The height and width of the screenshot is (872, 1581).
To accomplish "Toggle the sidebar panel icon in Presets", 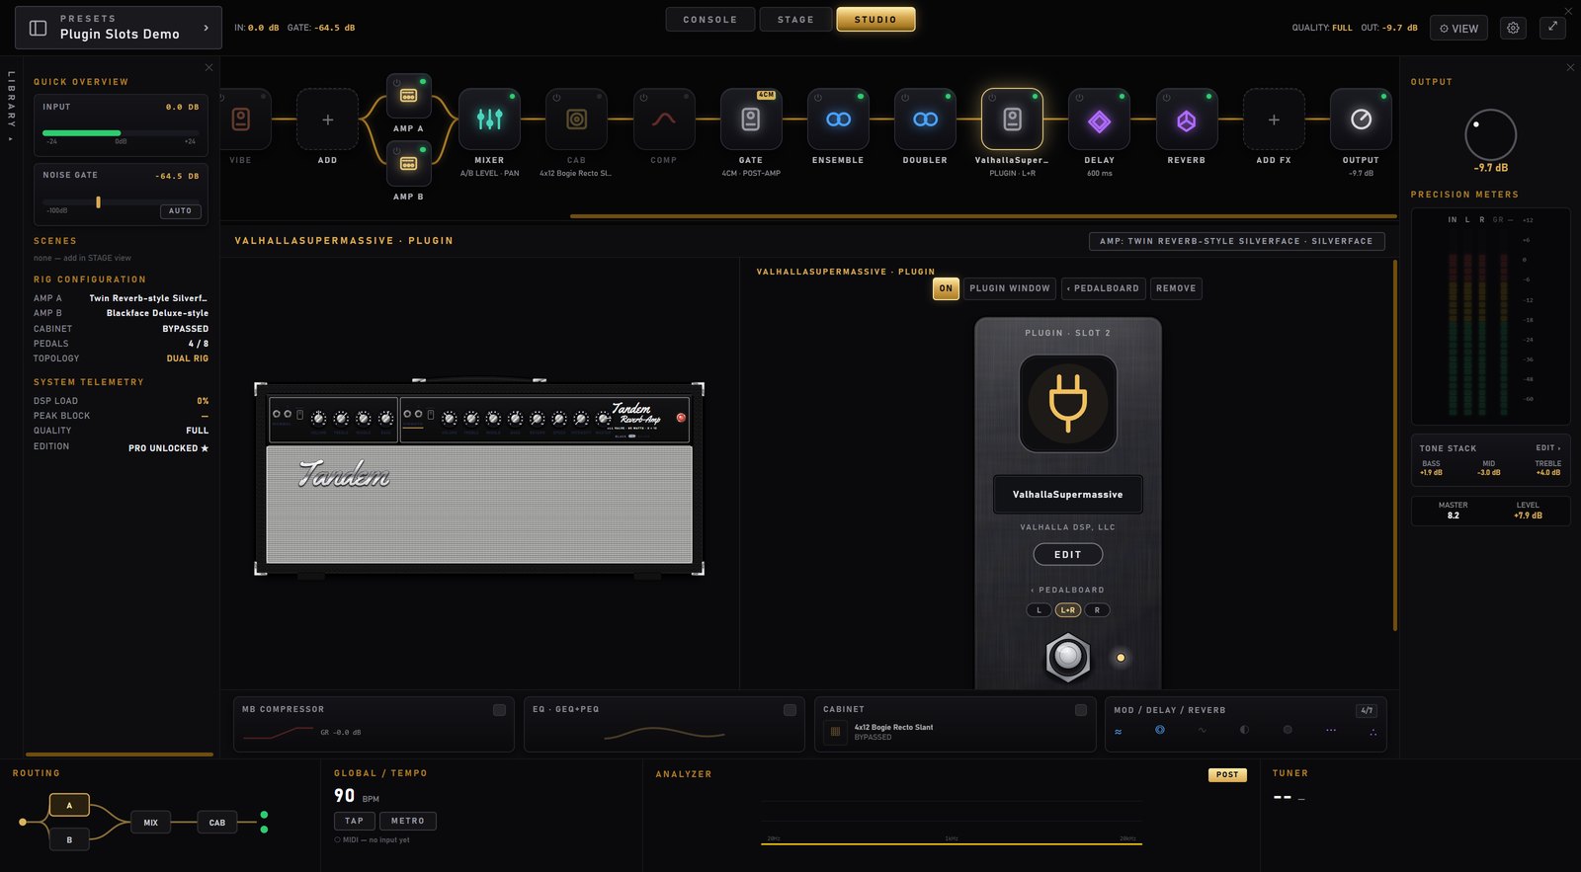I will coord(39,28).
